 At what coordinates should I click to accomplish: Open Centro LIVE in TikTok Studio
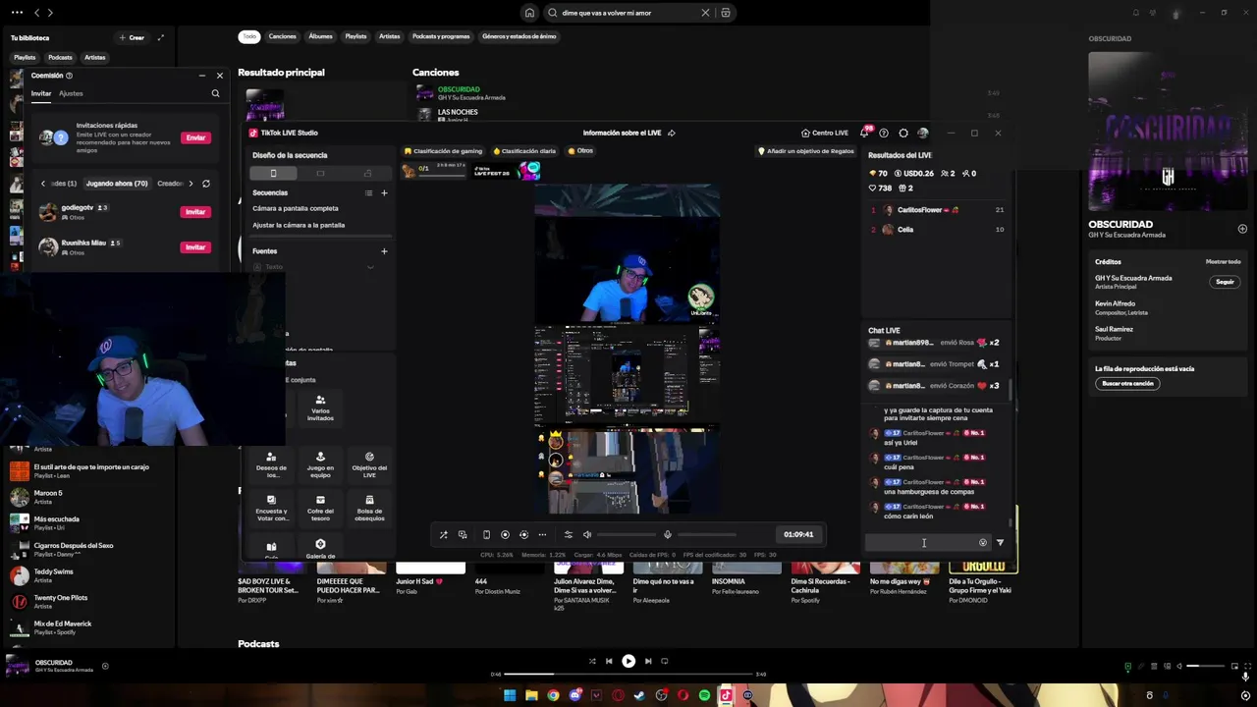824,133
